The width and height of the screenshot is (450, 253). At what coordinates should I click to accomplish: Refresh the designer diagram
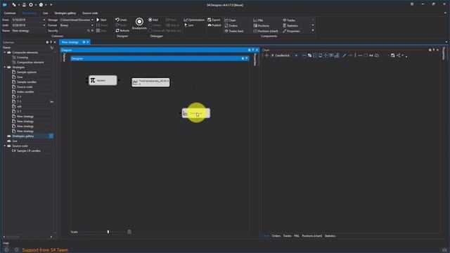click(122, 30)
